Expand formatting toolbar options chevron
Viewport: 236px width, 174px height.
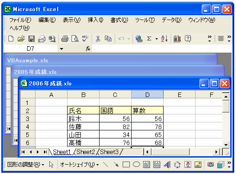coord(229,39)
